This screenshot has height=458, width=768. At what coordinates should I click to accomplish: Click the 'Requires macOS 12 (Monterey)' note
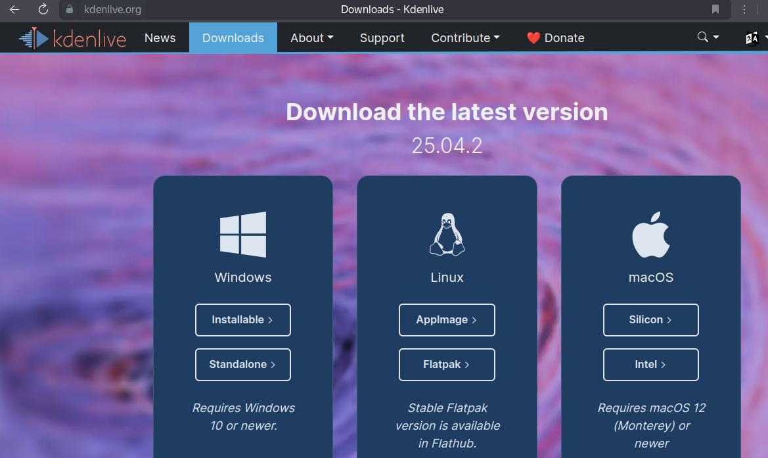[x=652, y=426]
